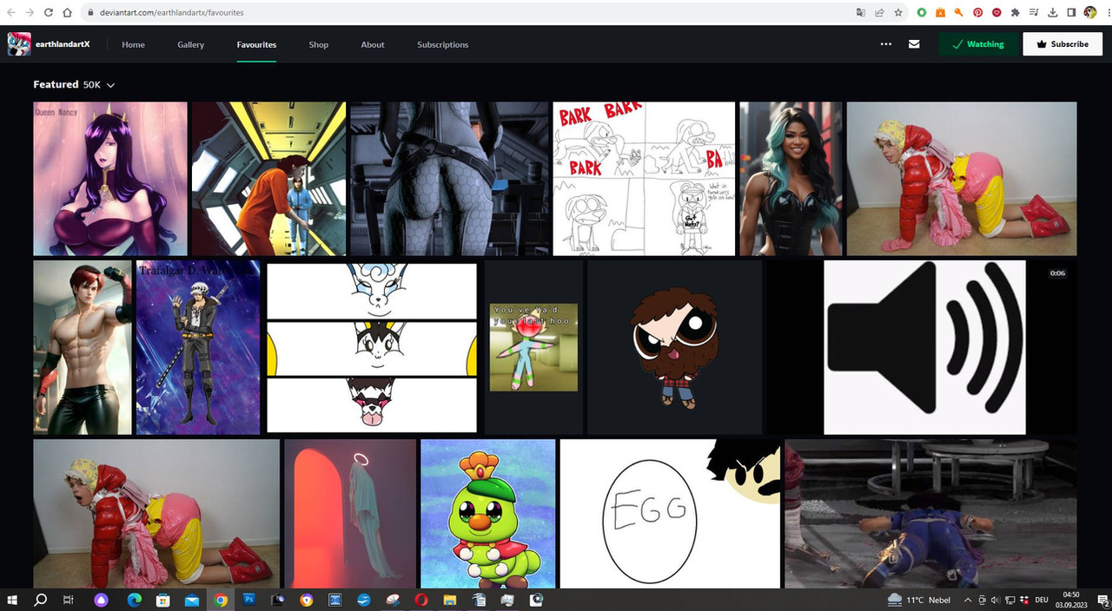Image resolution: width=1112 pixels, height=611 pixels.
Task: Open the orange jumpsuit spaceship corridor thumbnail
Action: coord(268,179)
